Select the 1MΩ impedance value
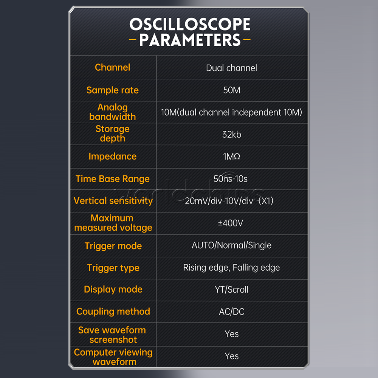The image size is (378, 378). (232, 156)
